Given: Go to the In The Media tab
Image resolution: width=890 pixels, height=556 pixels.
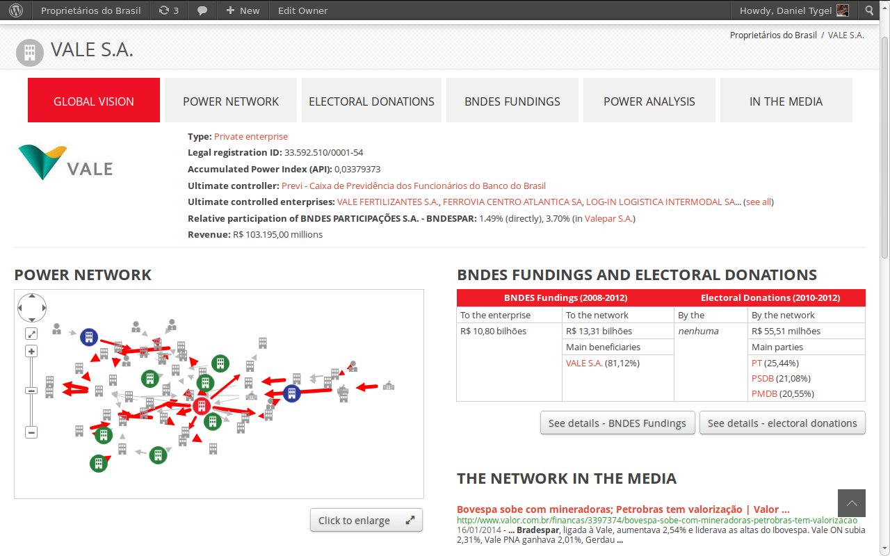Looking at the screenshot, I should [x=786, y=100].
